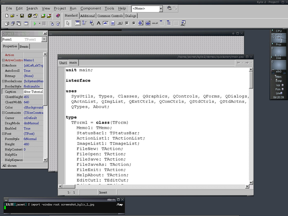This screenshot has height=216, width=288.
Task: Select the Button component icon
Action: 120,23
